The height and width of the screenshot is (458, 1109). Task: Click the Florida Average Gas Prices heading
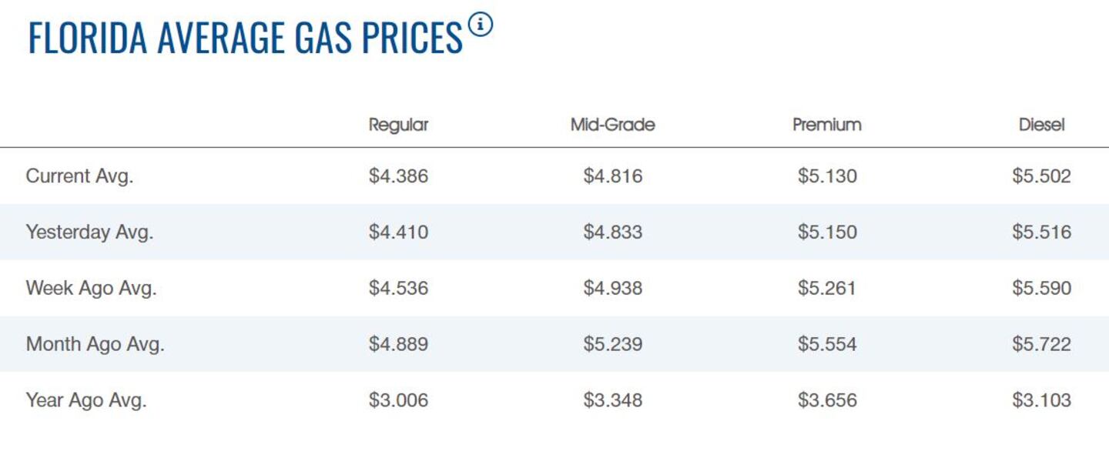tap(245, 38)
